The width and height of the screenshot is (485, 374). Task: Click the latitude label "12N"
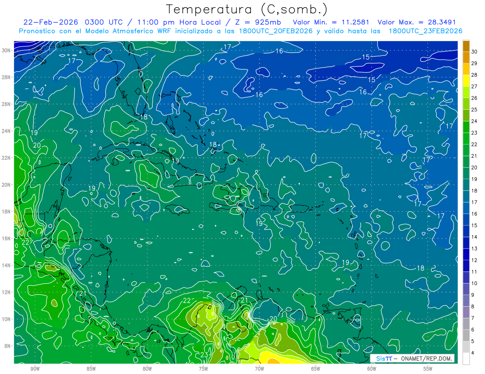coord(6,292)
